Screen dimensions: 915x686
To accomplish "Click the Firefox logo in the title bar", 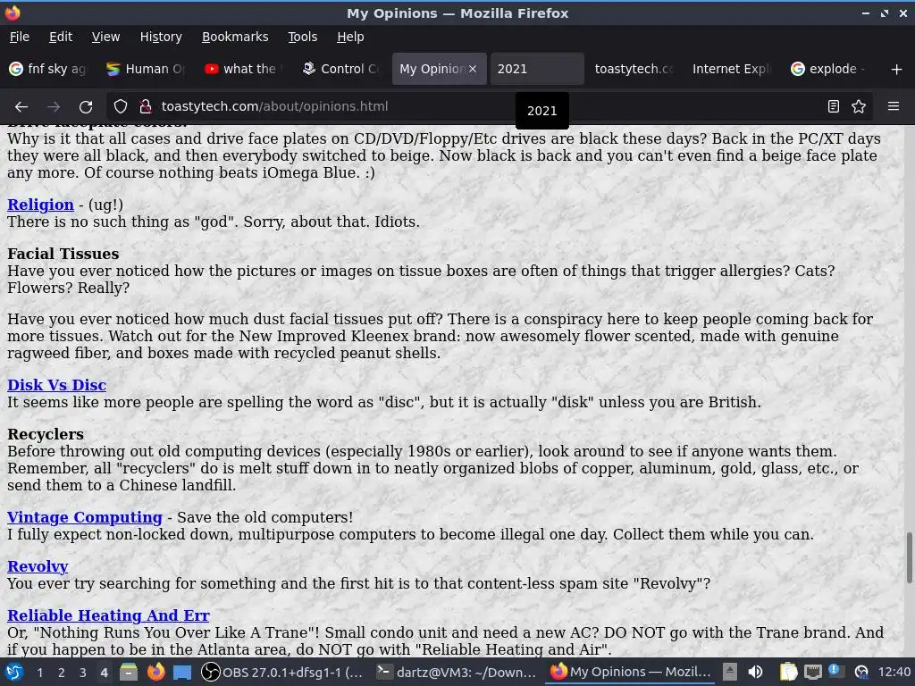I will point(13,13).
